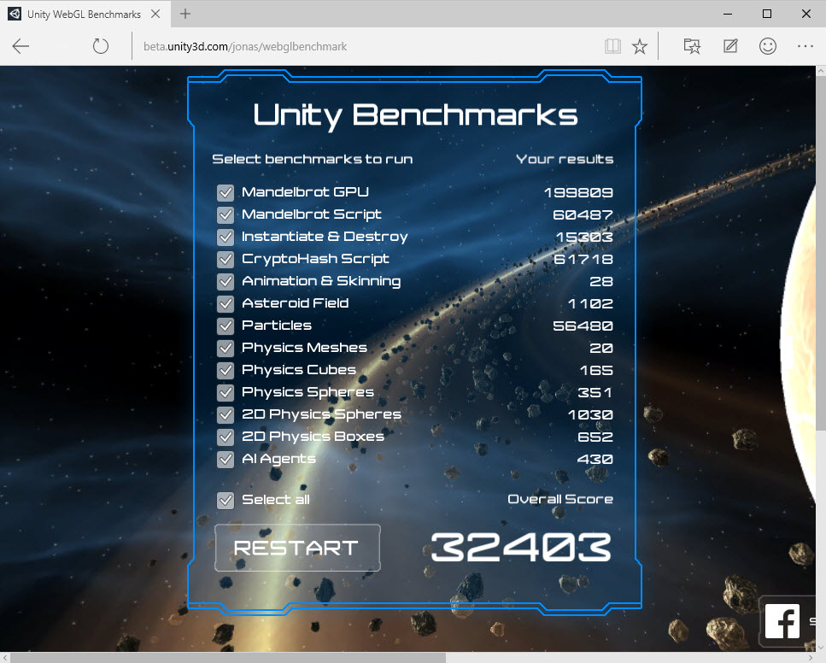This screenshot has height=663, width=826.
Task: Click the Particles result 56480
Action: 583,326
